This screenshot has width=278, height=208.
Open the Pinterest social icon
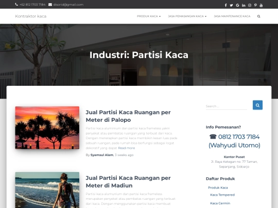255,5
